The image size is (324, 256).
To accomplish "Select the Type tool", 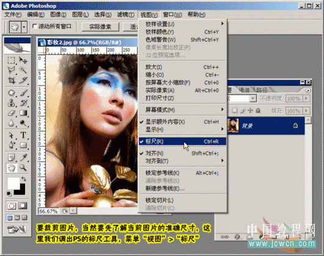I will pos(23,135).
